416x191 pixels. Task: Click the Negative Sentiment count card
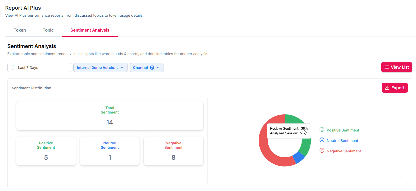coord(174,151)
